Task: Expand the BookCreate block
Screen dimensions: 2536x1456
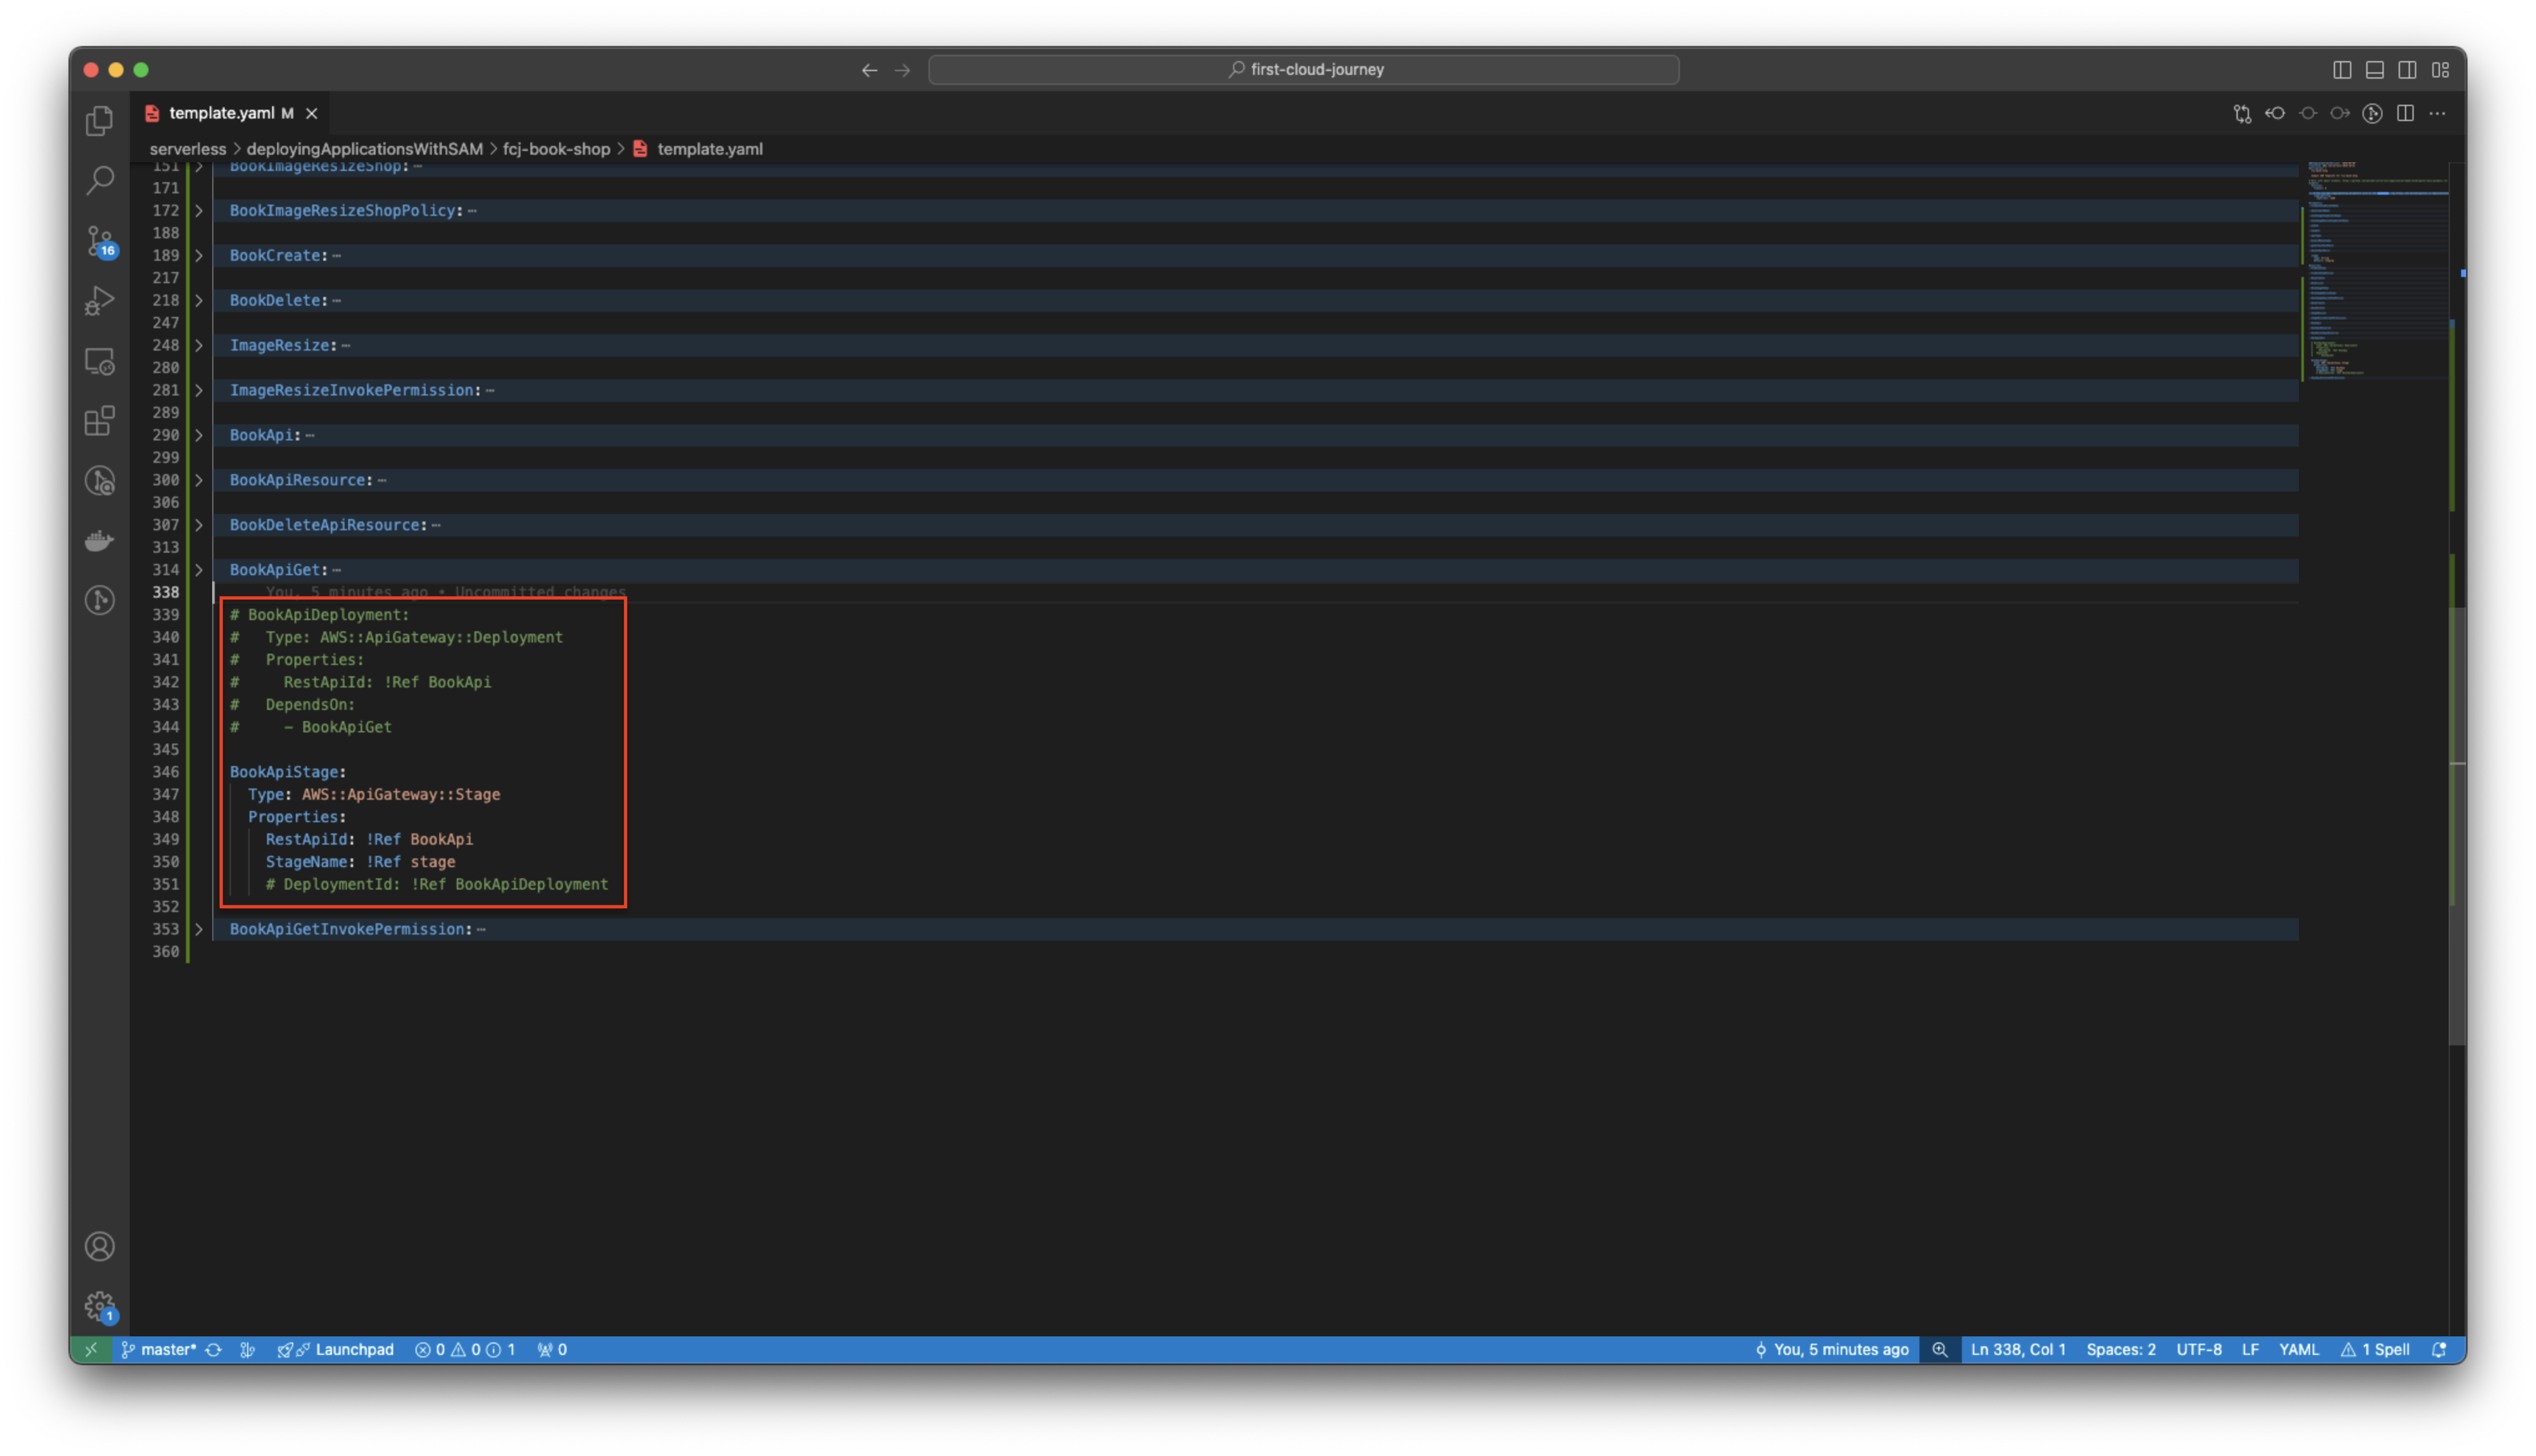Action: (x=199, y=256)
